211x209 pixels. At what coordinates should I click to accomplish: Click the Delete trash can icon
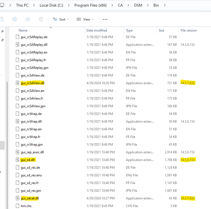[41, 19]
